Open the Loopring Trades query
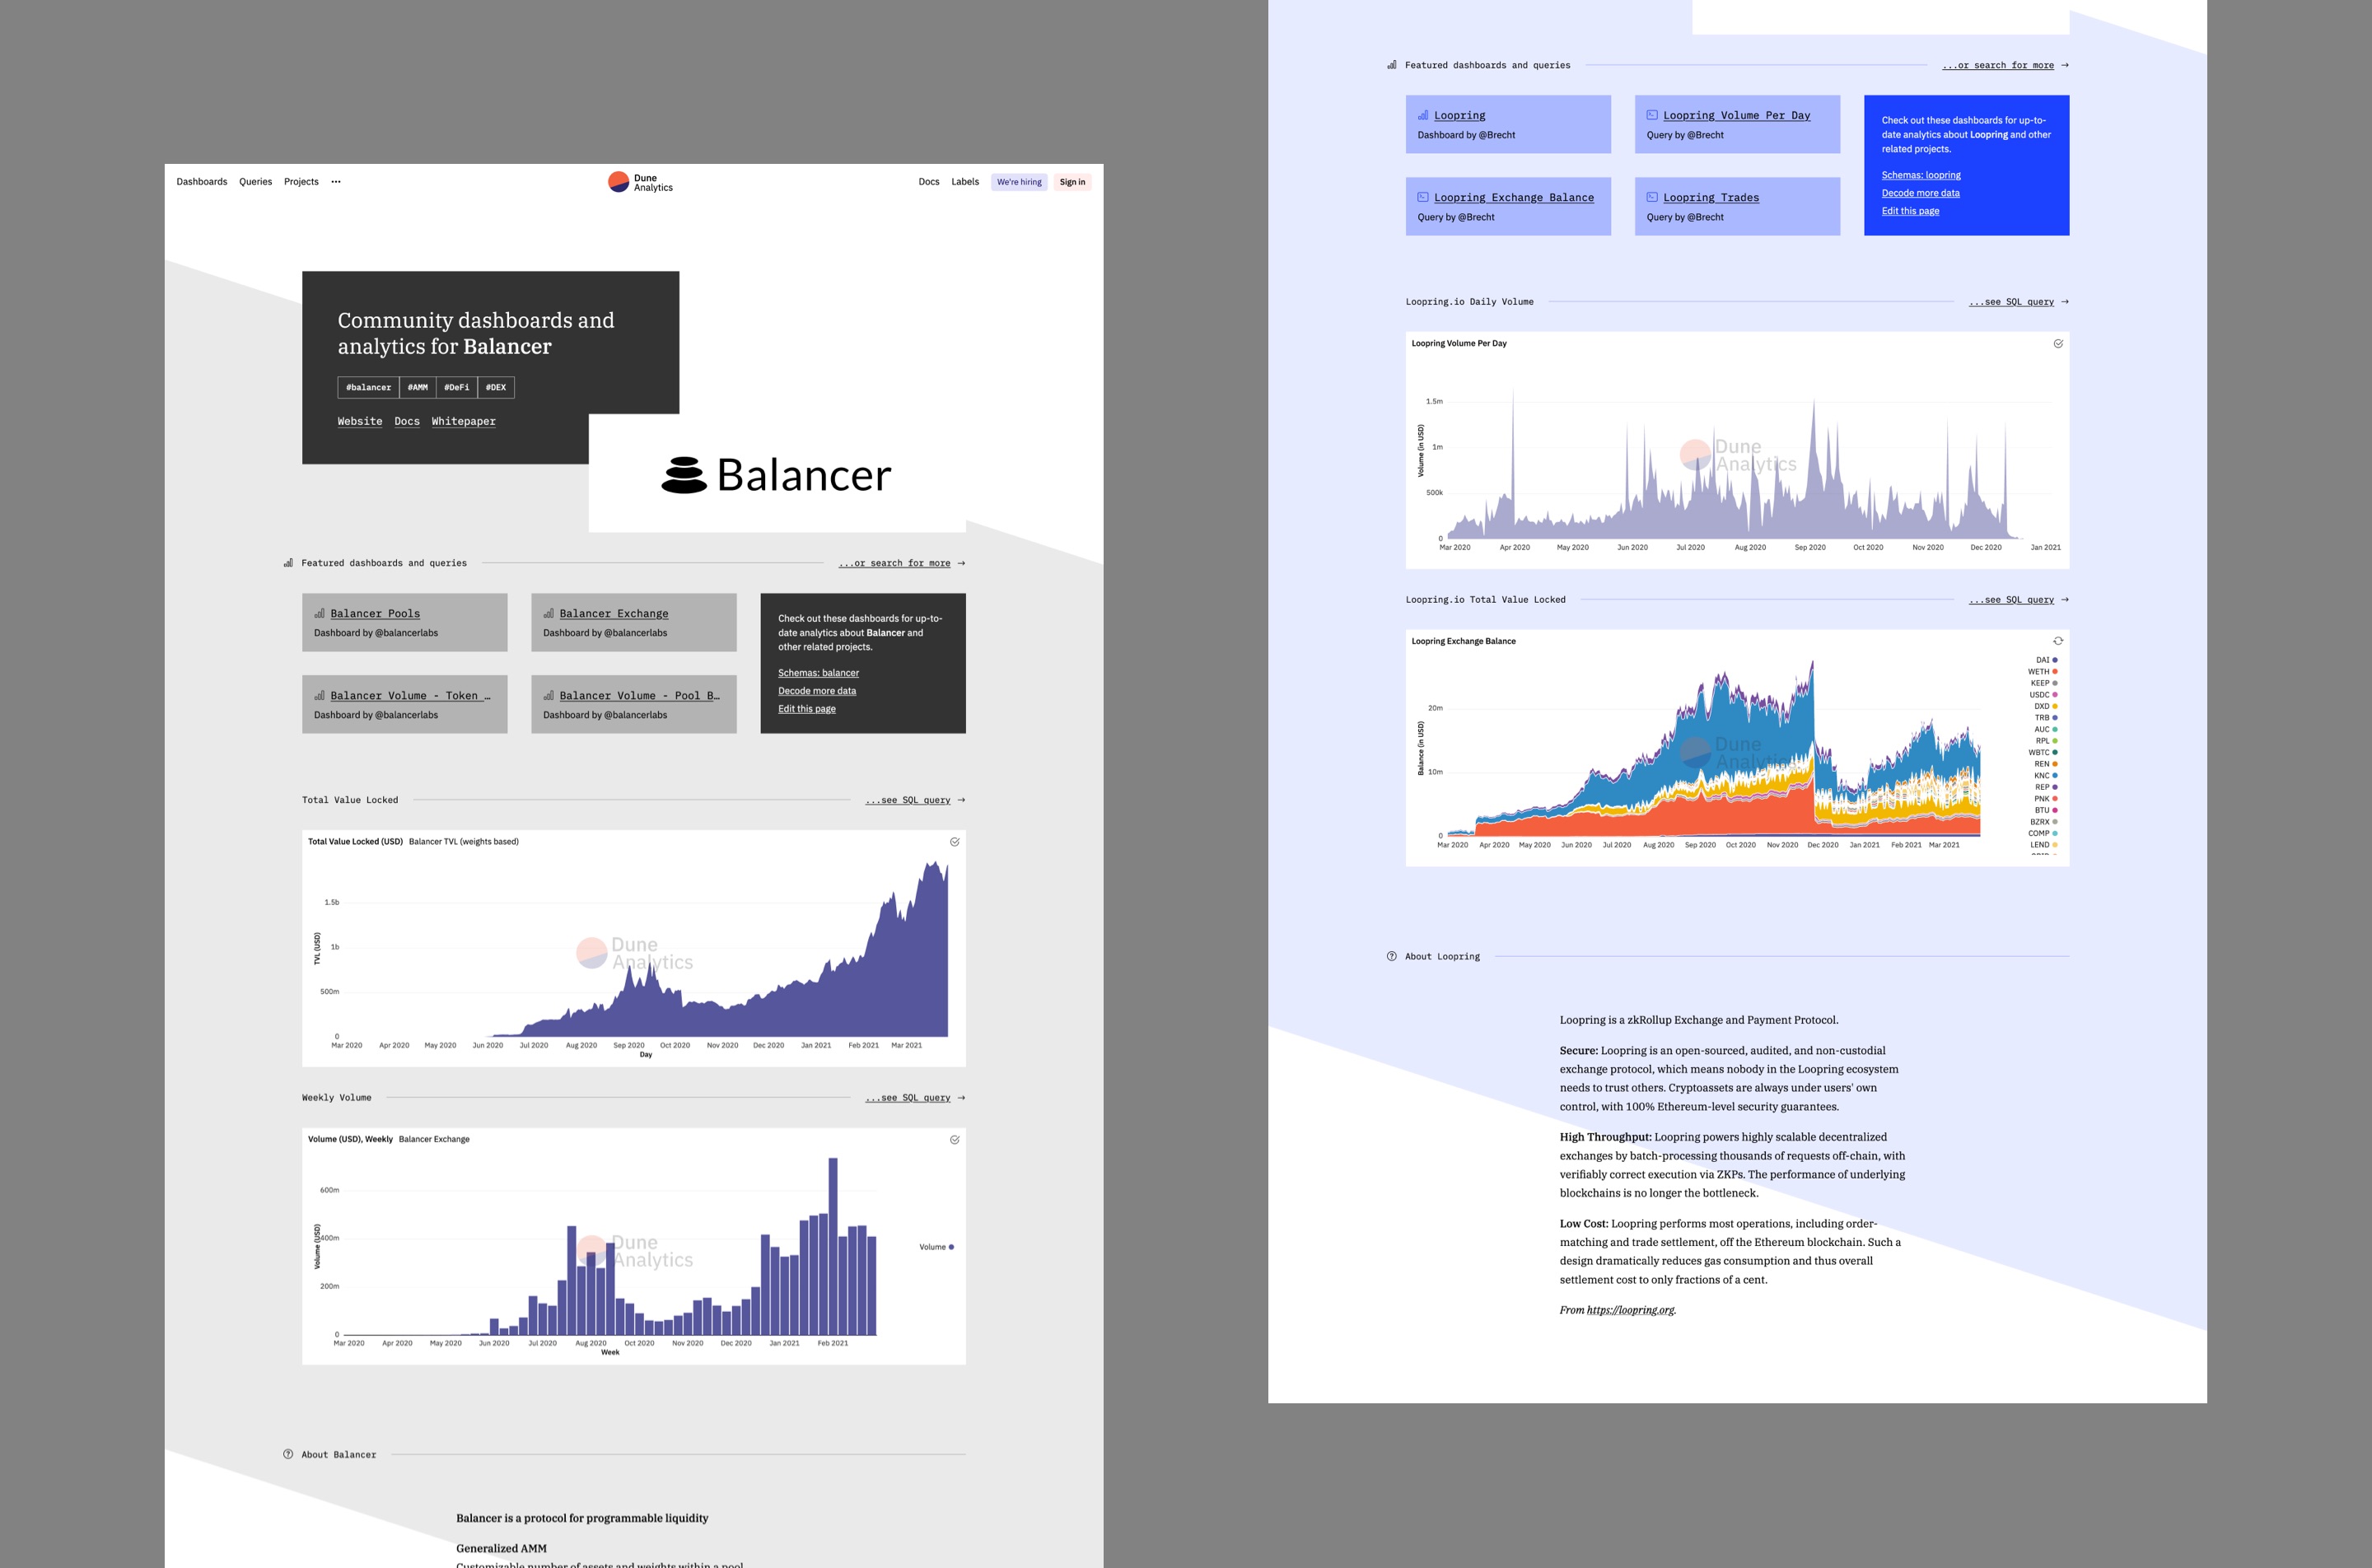 (x=1737, y=206)
